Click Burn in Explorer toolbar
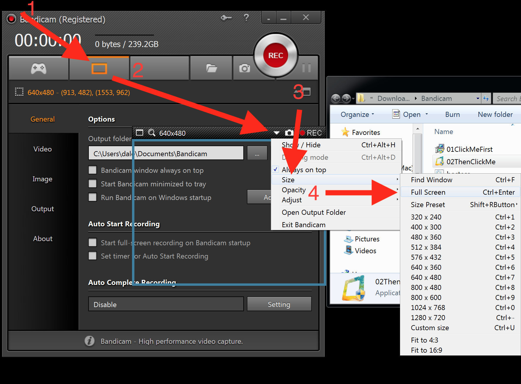This screenshot has height=384, width=521. point(452,114)
